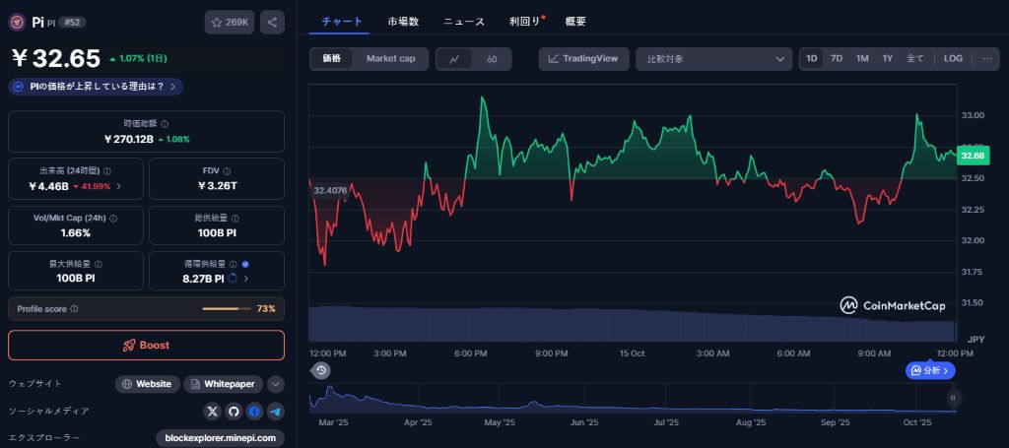Switch chart to candlestick view icon
Screen dimensions: 1009x448
[492, 59]
